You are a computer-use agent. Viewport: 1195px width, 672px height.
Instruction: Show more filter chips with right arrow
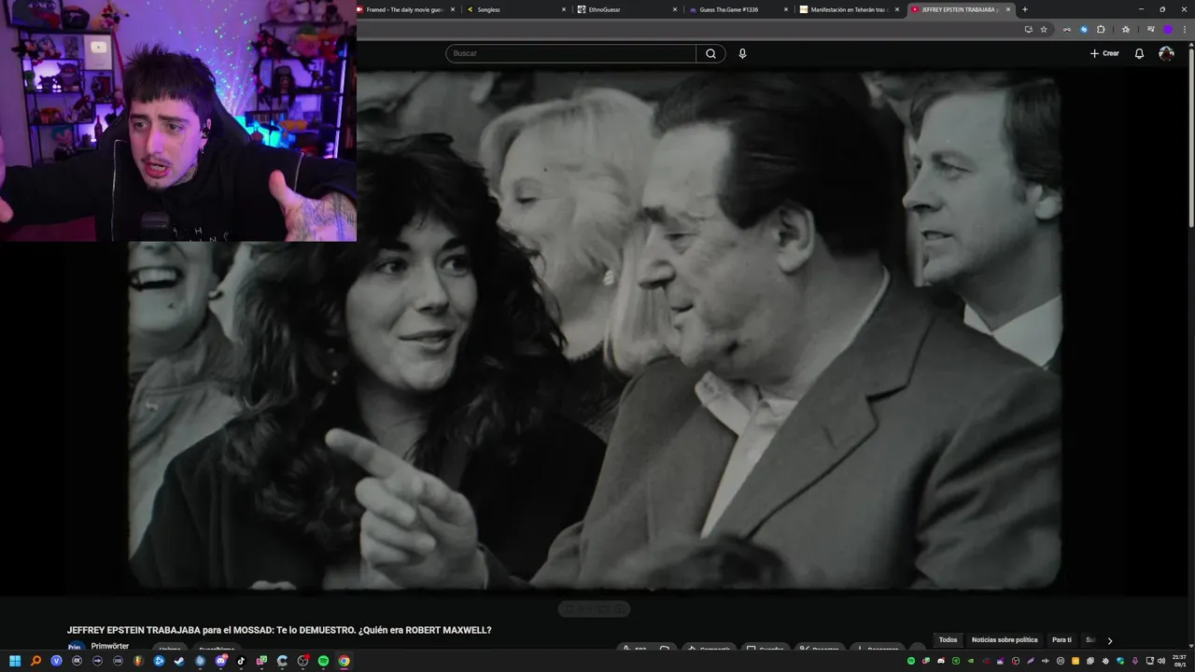1109,640
